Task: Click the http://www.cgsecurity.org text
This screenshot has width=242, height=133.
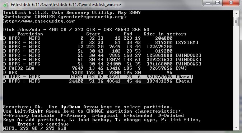Action: [x=39, y=21]
